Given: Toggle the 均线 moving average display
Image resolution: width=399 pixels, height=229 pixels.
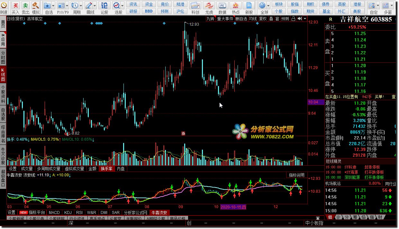Looking at the screenshot, I should pyautogui.click(x=253, y=19).
